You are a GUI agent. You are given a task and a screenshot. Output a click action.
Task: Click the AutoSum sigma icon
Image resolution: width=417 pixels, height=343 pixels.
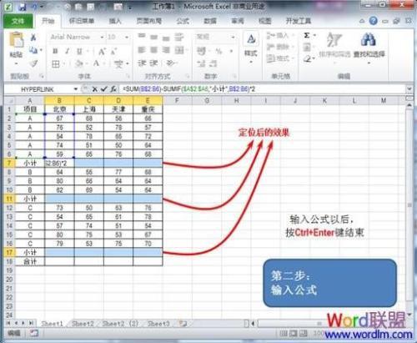point(307,35)
